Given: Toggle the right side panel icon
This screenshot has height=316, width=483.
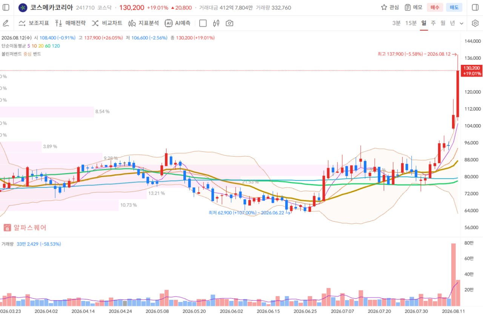Looking at the screenshot, I should (475, 8).
